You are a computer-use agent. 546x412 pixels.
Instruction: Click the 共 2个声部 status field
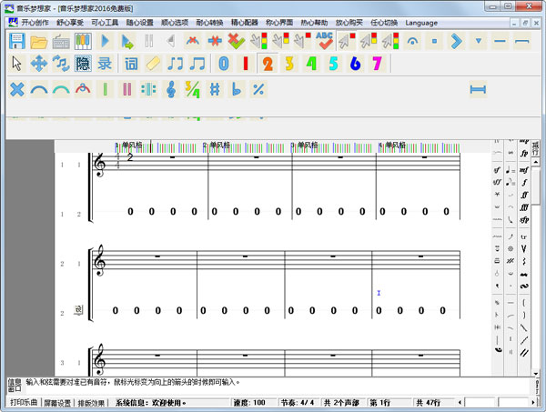point(341,403)
